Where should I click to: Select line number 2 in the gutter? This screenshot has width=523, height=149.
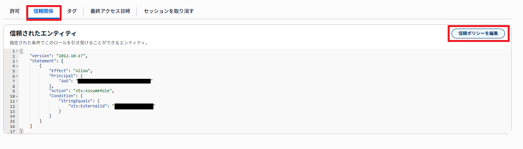(13, 56)
